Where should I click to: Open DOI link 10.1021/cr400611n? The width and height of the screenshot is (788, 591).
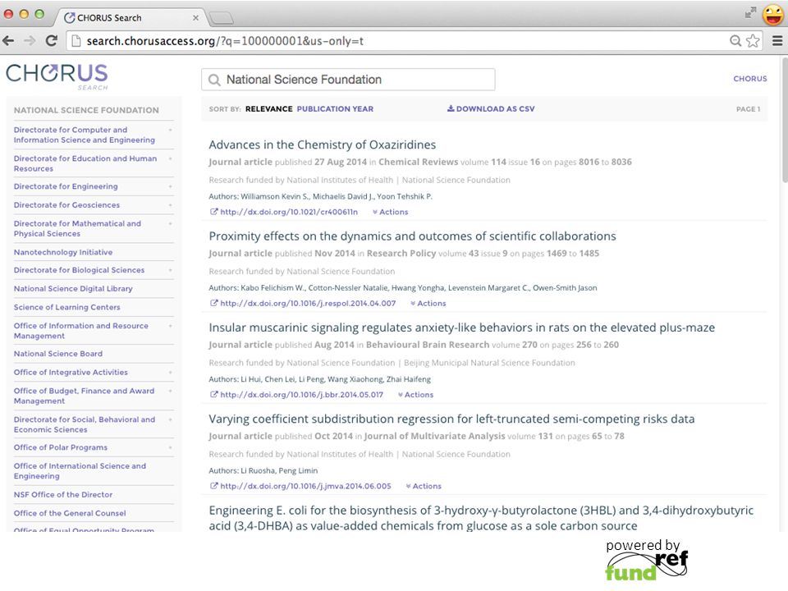point(289,212)
